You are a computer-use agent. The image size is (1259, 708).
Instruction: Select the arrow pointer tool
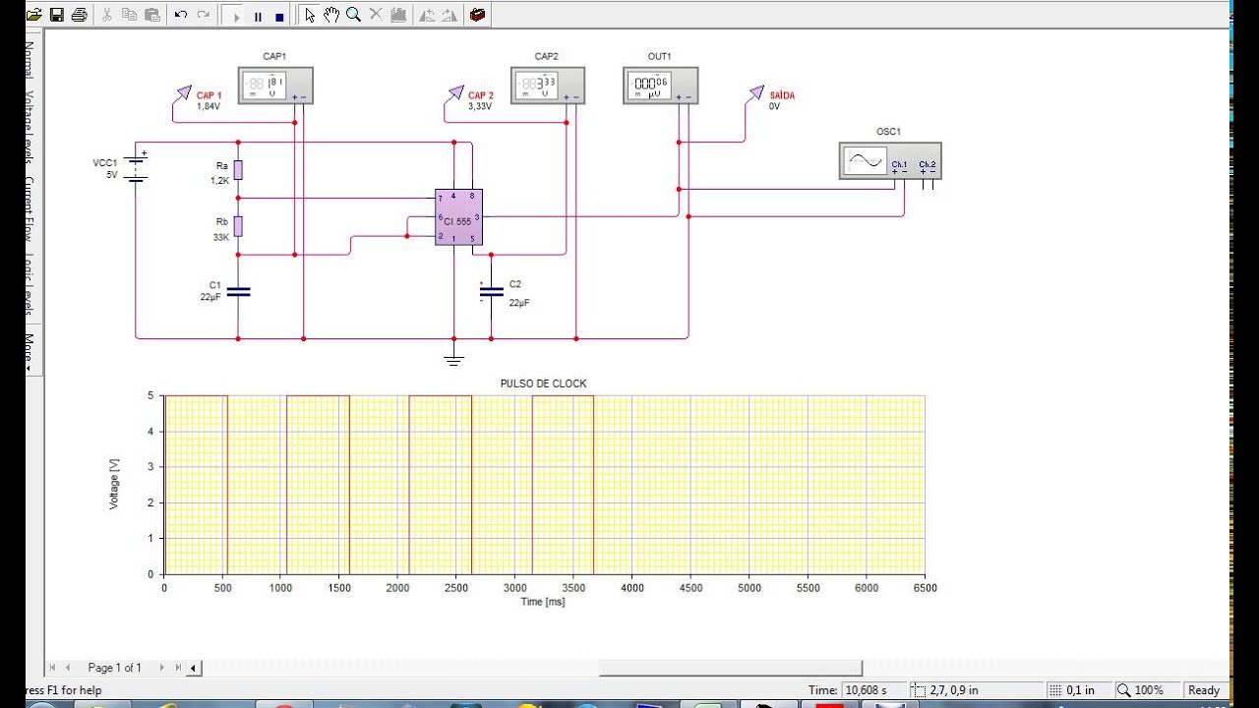(309, 15)
